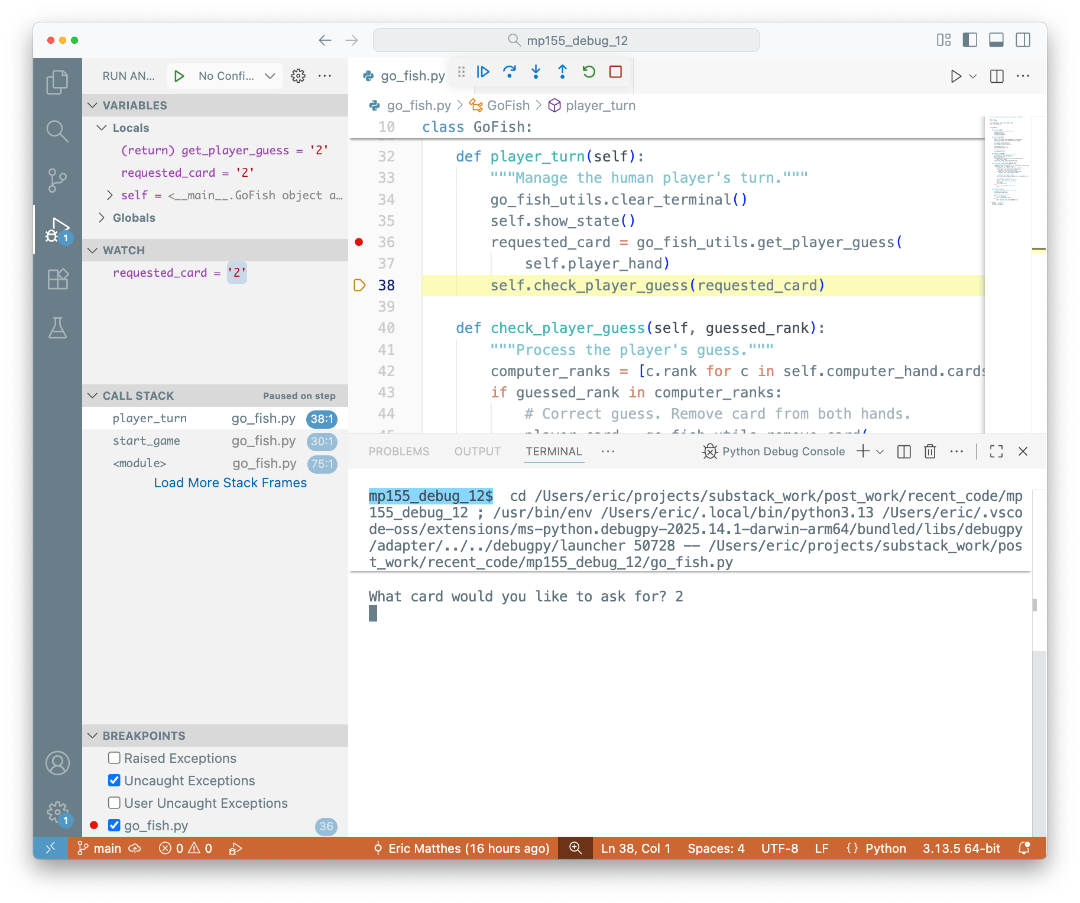
Task: Restart the debug session
Action: [588, 72]
